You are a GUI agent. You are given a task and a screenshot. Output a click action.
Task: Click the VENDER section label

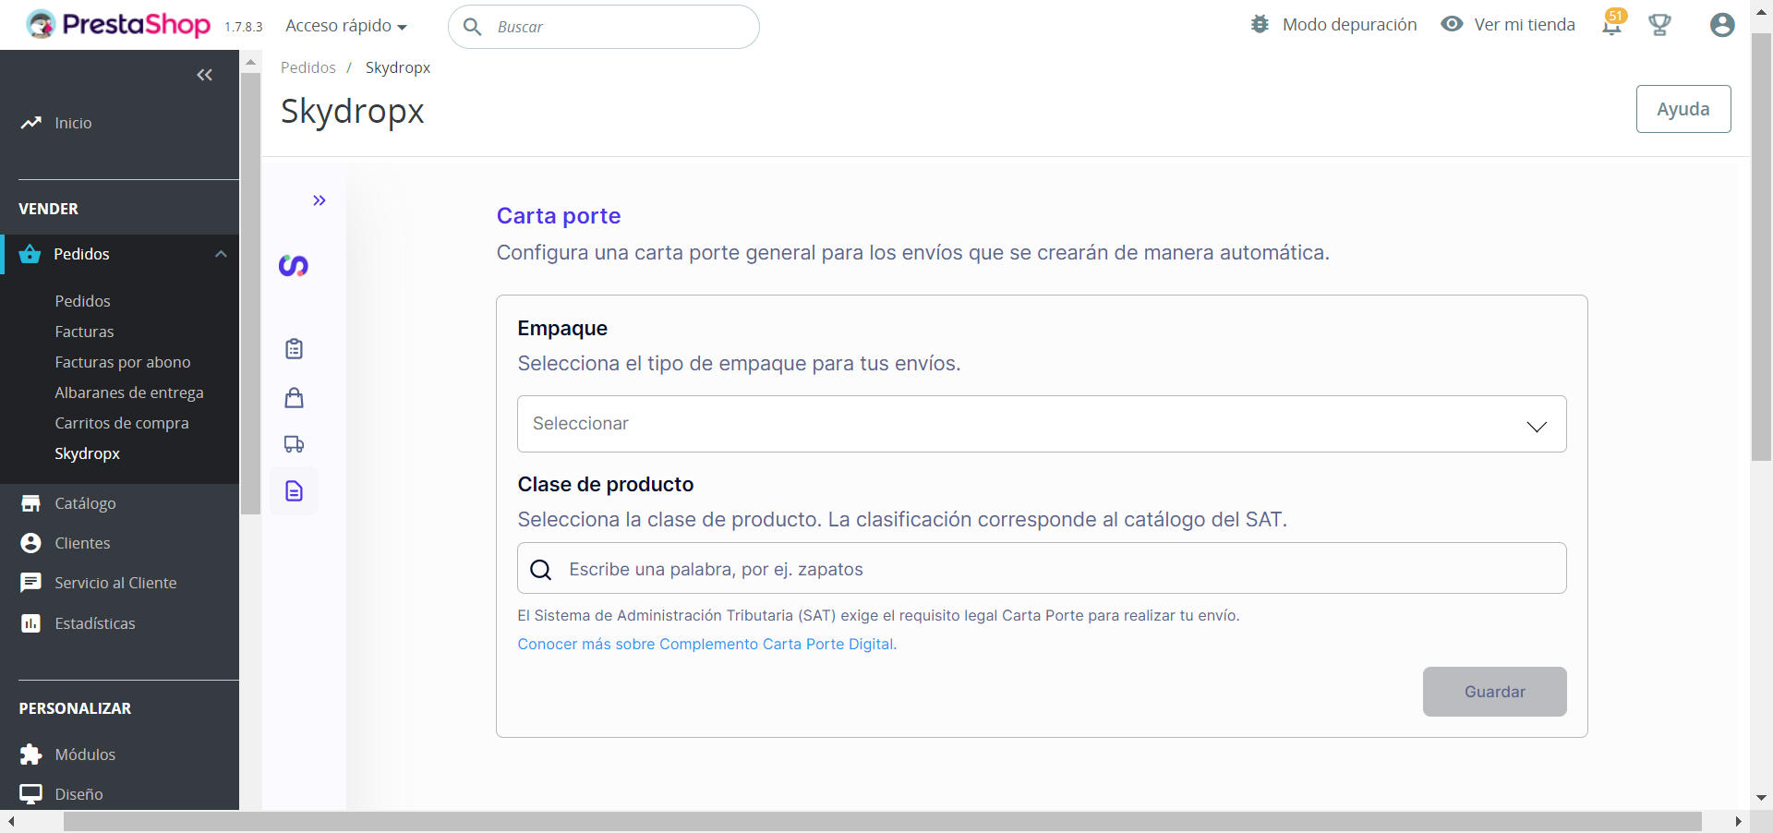(x=49, y=209)
